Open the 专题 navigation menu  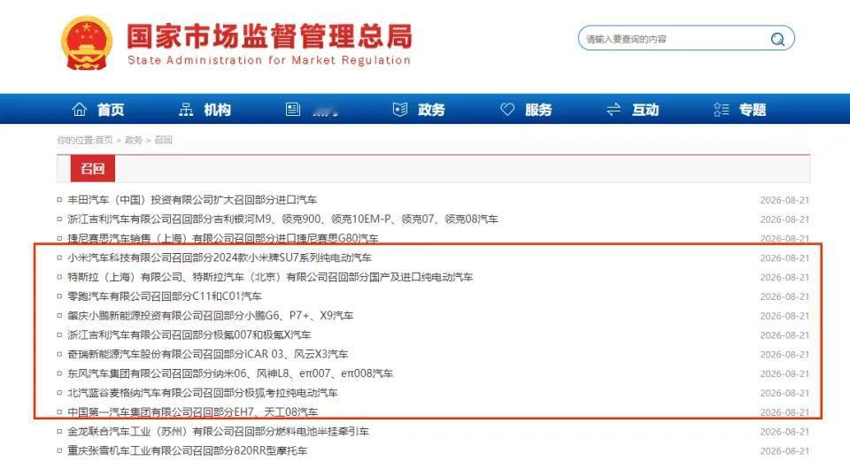pyautogui.click(x=753, y=110)
